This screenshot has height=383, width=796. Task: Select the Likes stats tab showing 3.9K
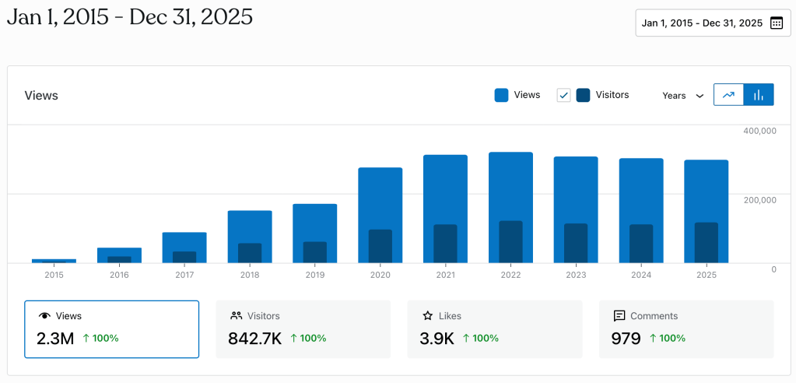click(x=494, y=329)
